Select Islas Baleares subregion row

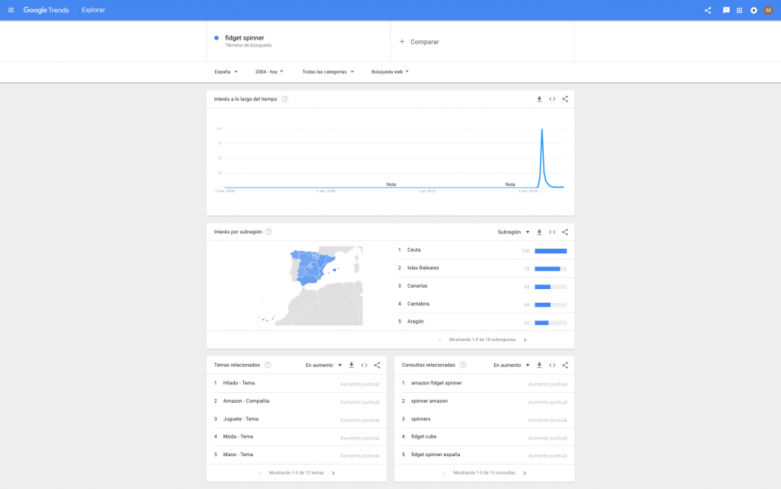tap(482, 268)
